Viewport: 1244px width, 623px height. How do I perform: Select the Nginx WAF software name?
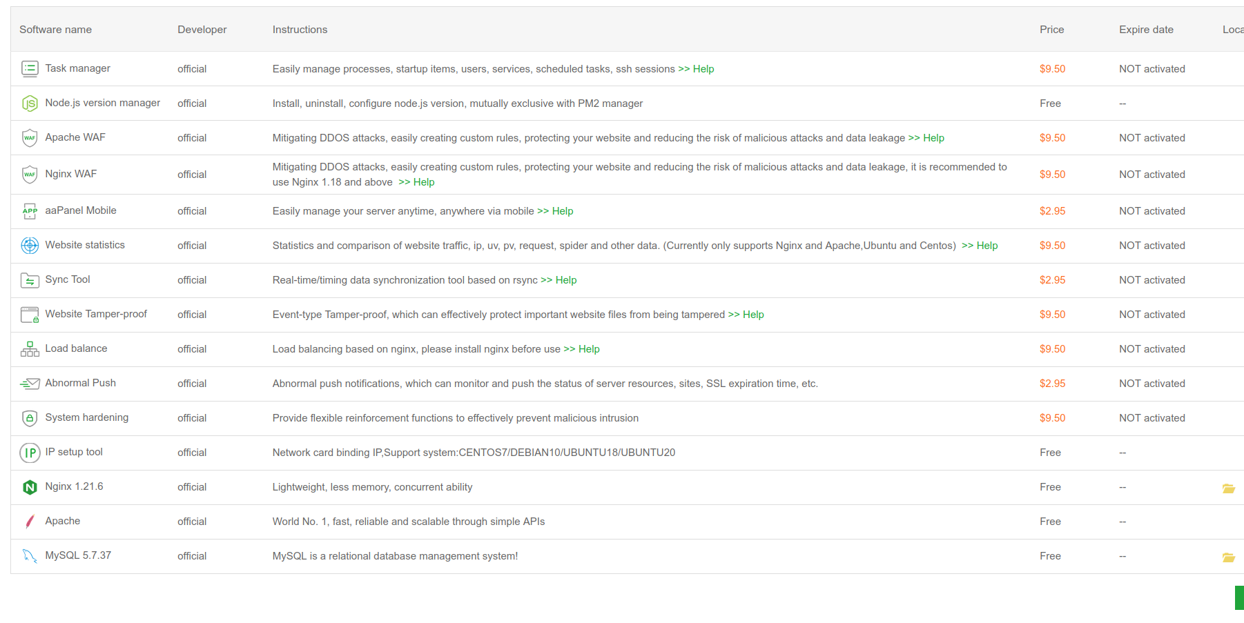pos(70,174)
